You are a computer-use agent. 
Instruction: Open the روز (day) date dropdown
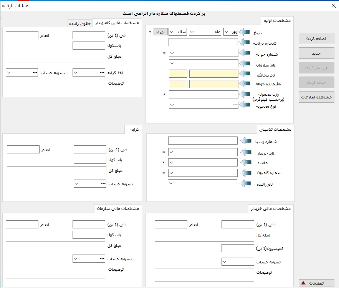coord(230,32)
